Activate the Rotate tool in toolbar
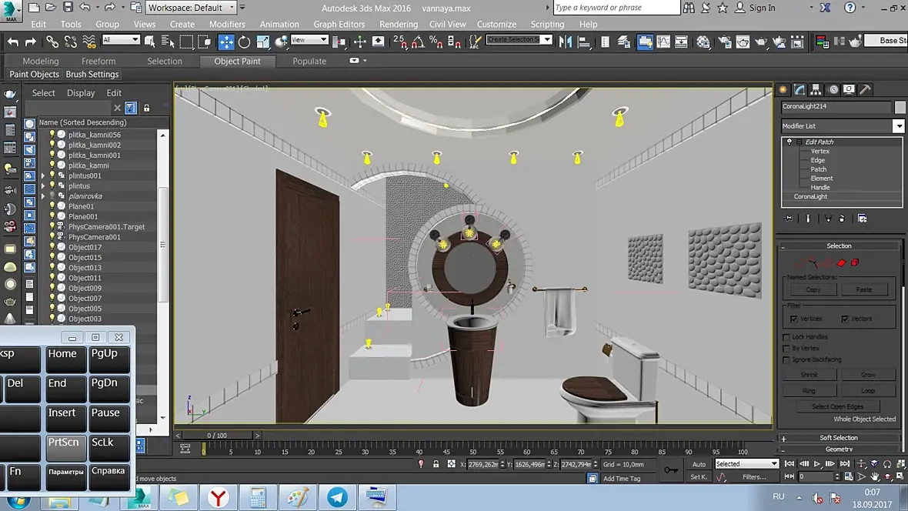The height and width of the screenshot is (511, 908). point(245,42)
